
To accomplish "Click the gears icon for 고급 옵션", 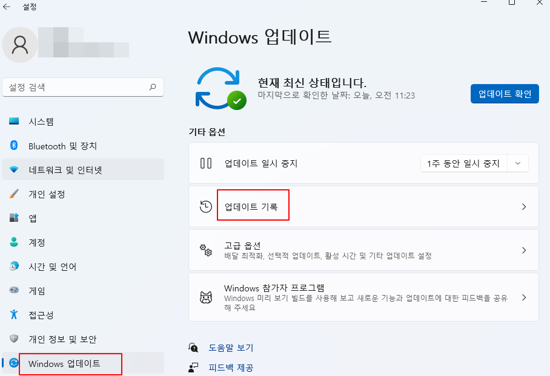I will coord(206,250).
